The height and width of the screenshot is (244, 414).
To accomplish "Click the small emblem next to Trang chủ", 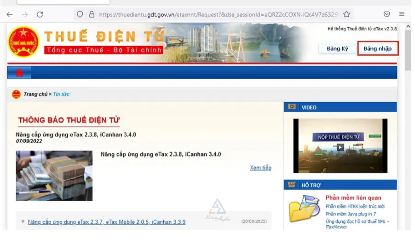I will pos(17,94).
